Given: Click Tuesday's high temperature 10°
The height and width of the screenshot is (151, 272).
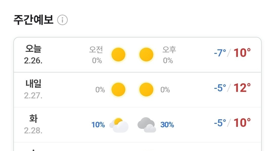Looking at the screenshot, I should [242, 123].
